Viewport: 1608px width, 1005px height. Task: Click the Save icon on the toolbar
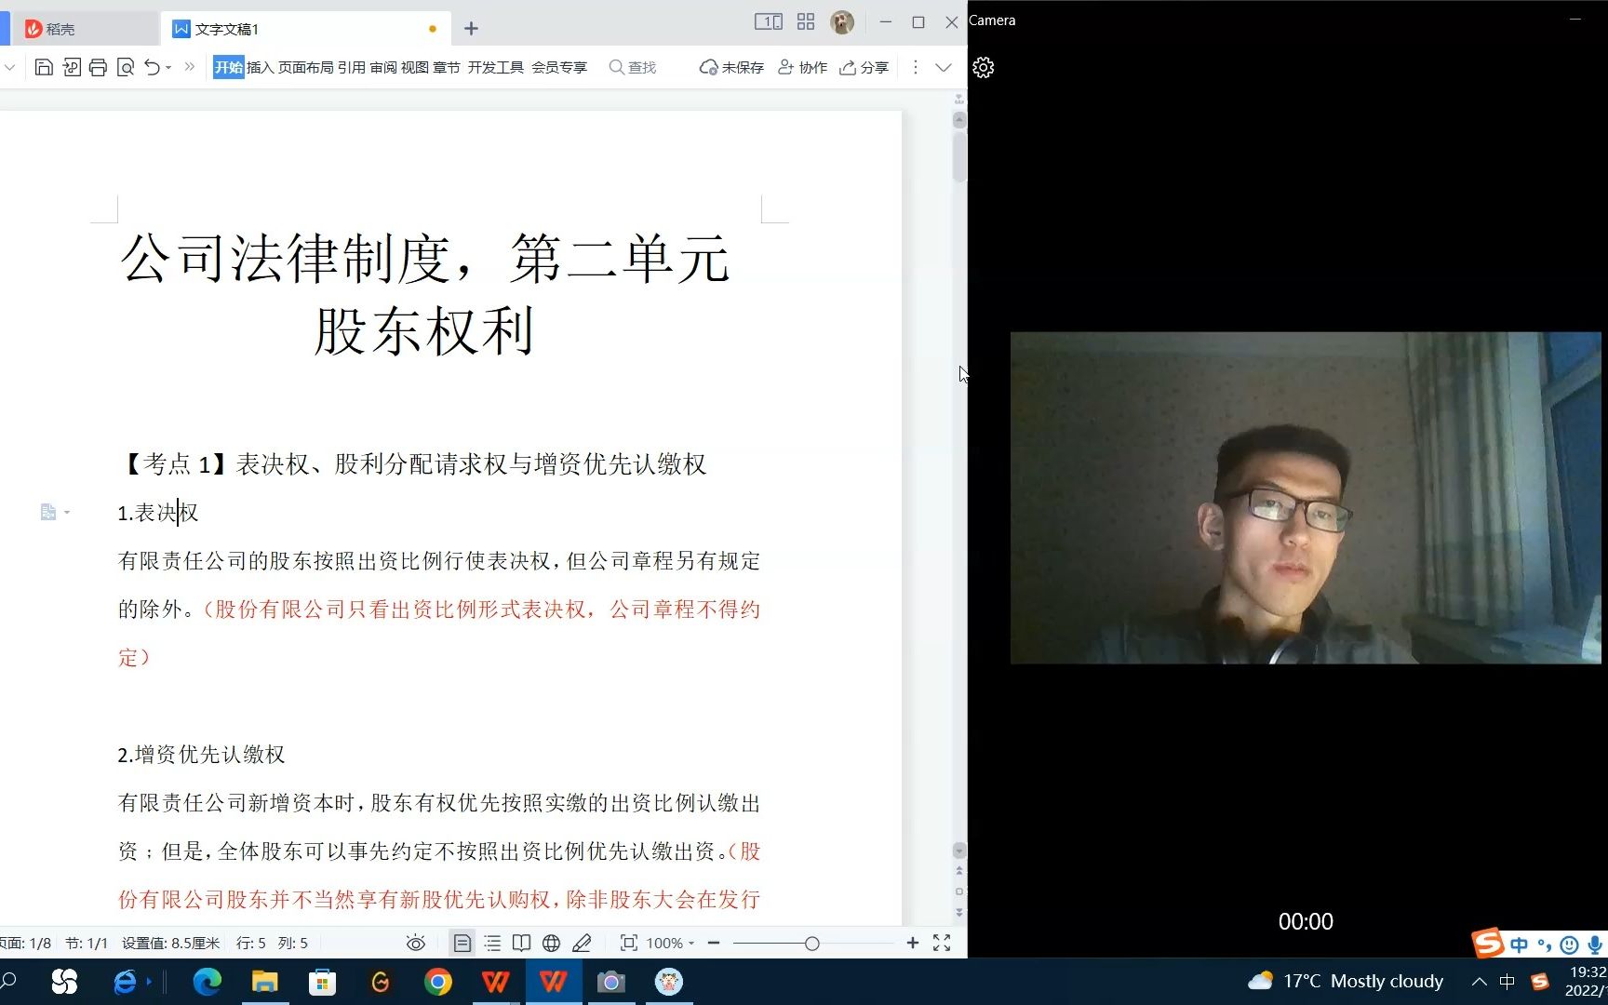tap(44, 66)
